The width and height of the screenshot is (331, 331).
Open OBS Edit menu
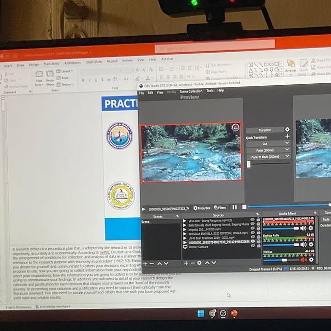tap(150, 93)
